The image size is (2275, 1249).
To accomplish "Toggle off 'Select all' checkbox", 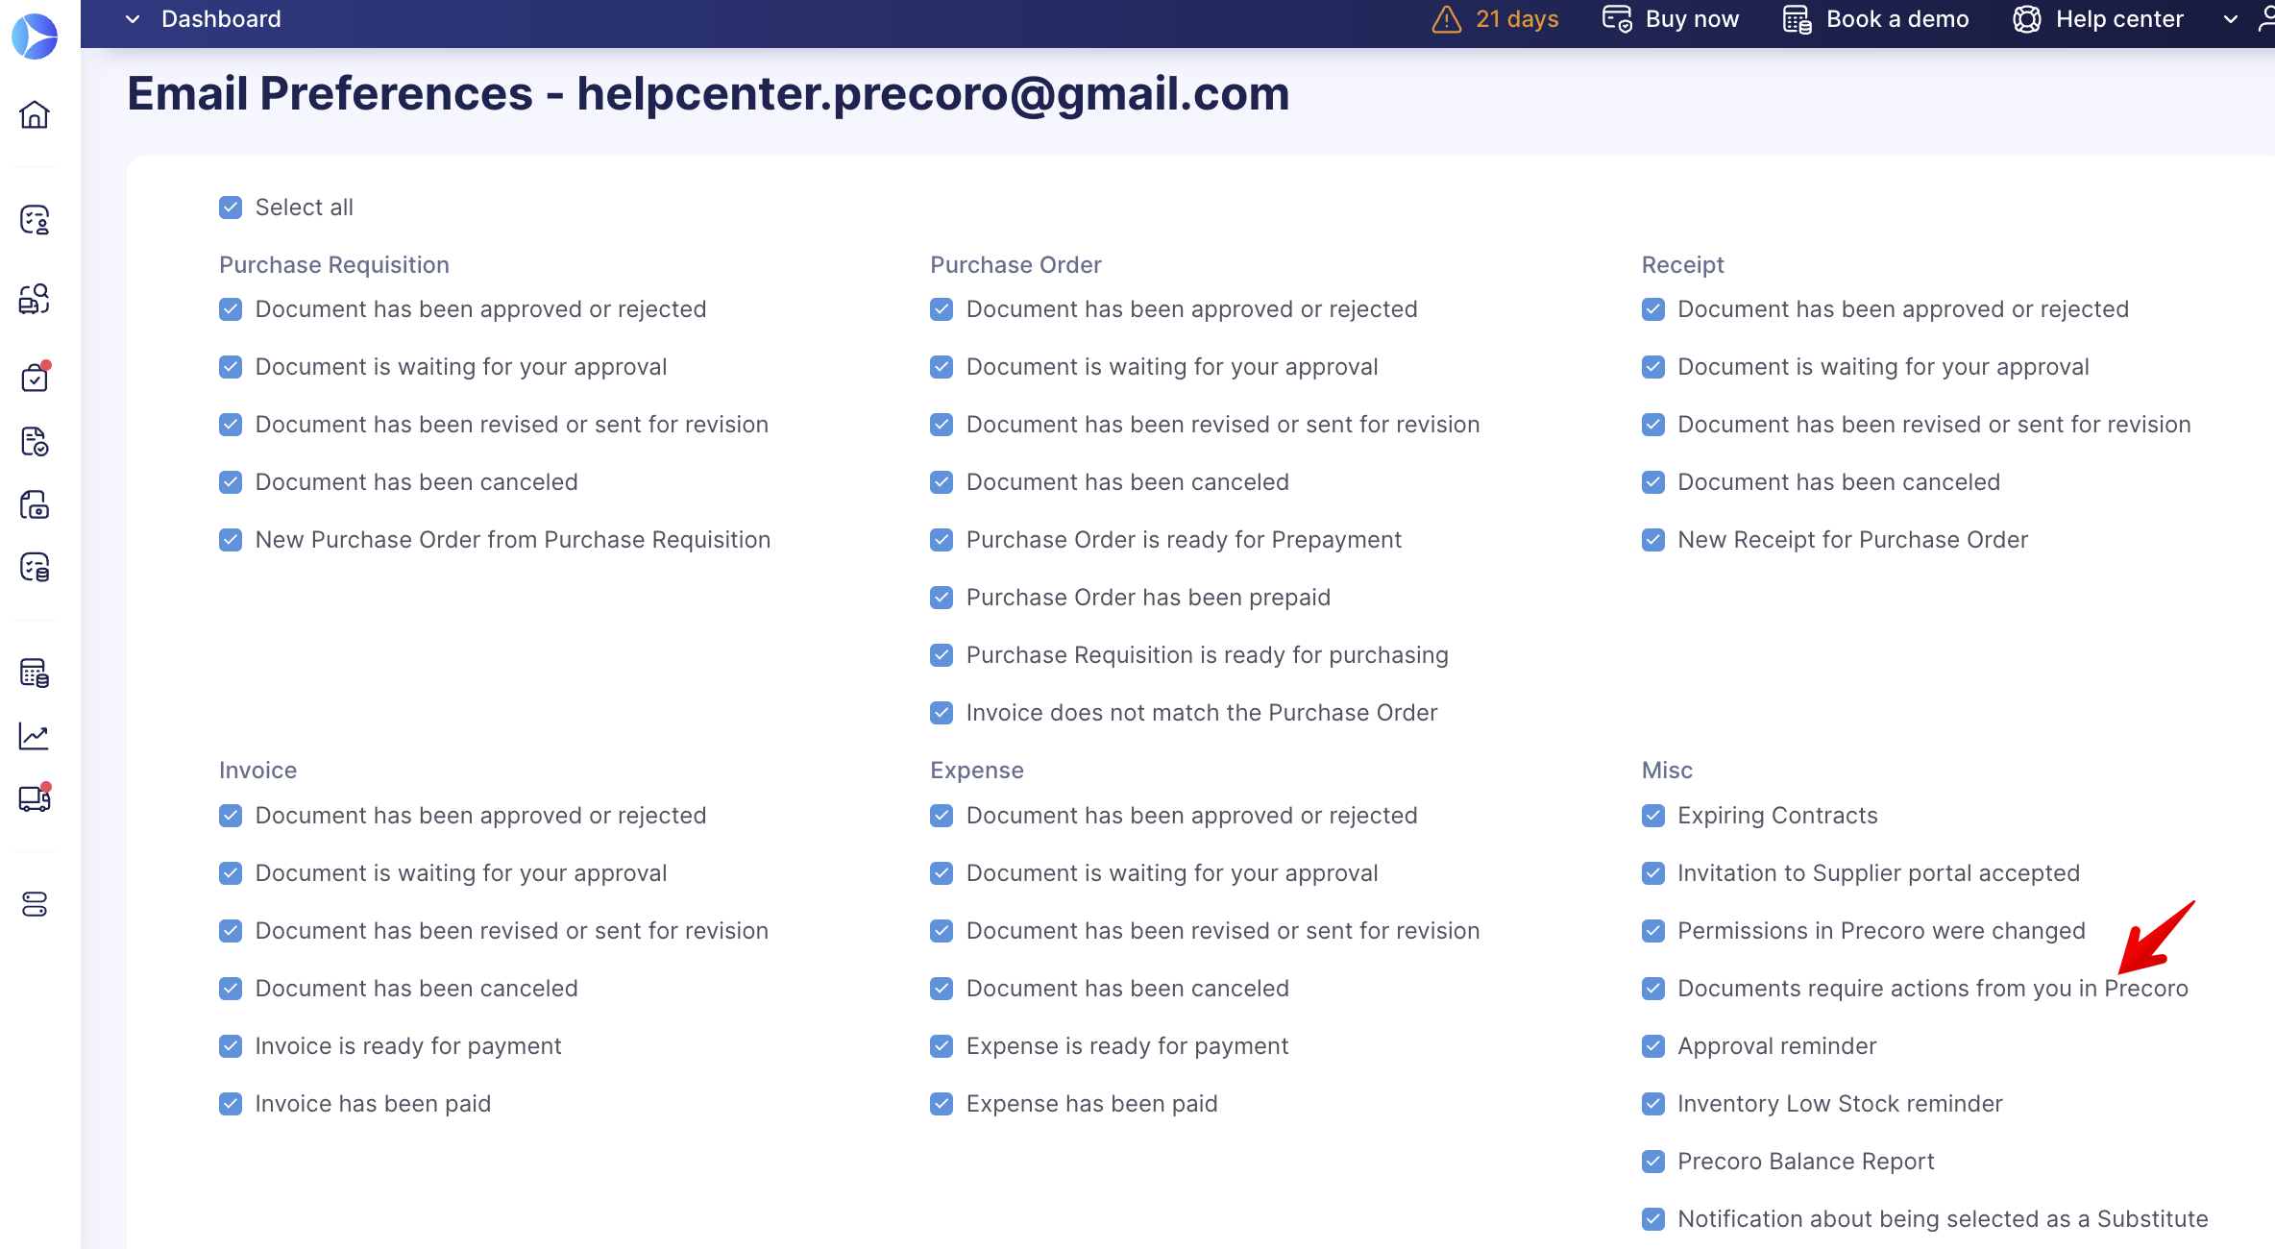I will [231, 207].
